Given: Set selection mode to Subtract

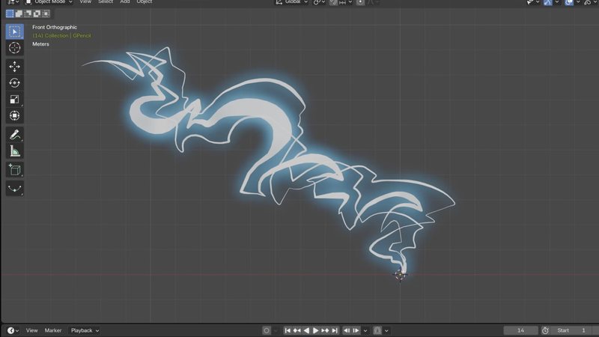Looking at the screenshot, I should click(28, 13).
